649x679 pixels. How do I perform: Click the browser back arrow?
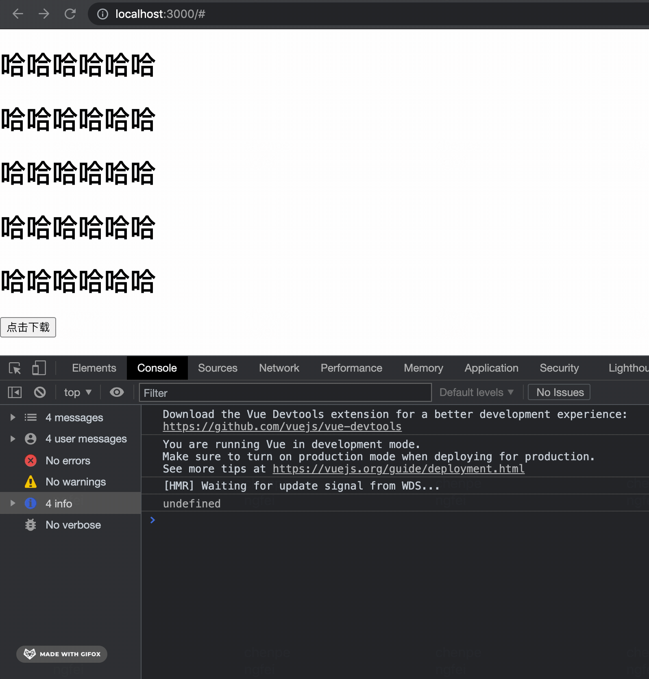pyautogui.click(x=18, y=14)
